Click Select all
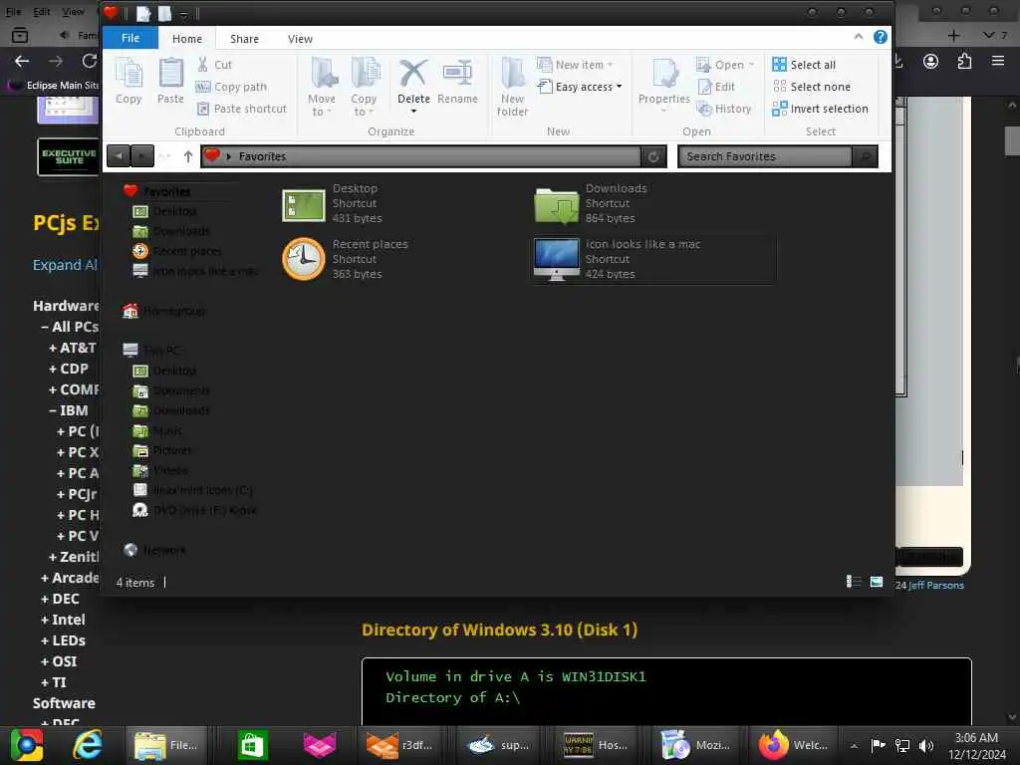The image size is (1020, 765). pos(804,65)
